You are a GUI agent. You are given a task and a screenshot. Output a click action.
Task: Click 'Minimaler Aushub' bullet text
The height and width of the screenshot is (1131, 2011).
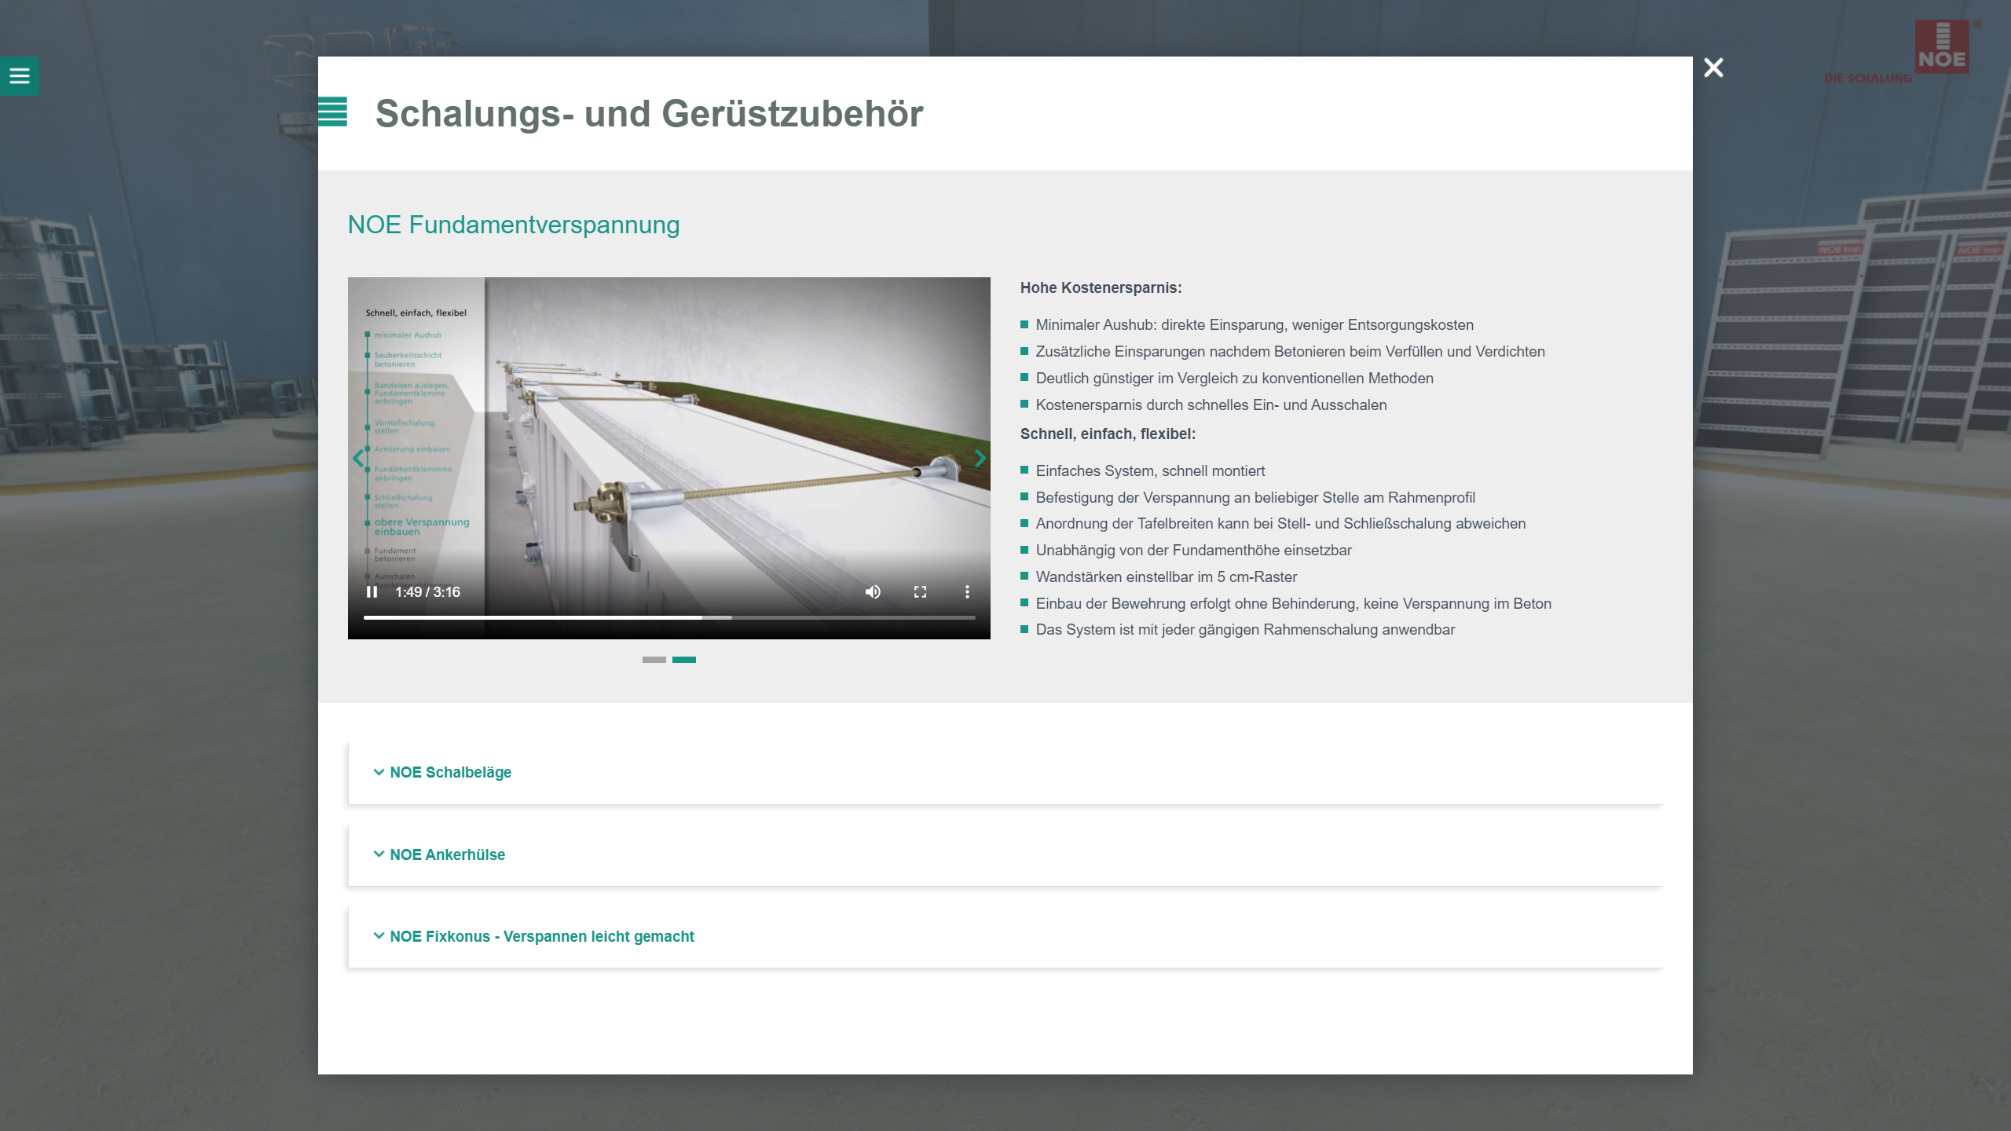click(1255, 325)
